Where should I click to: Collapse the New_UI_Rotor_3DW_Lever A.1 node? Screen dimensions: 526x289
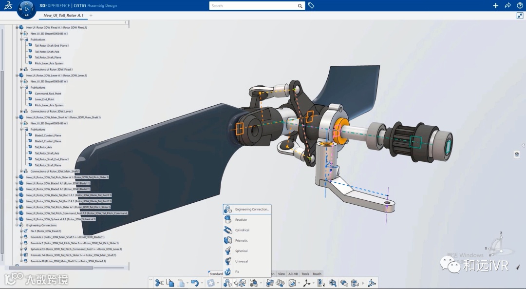tap(17, 76)
